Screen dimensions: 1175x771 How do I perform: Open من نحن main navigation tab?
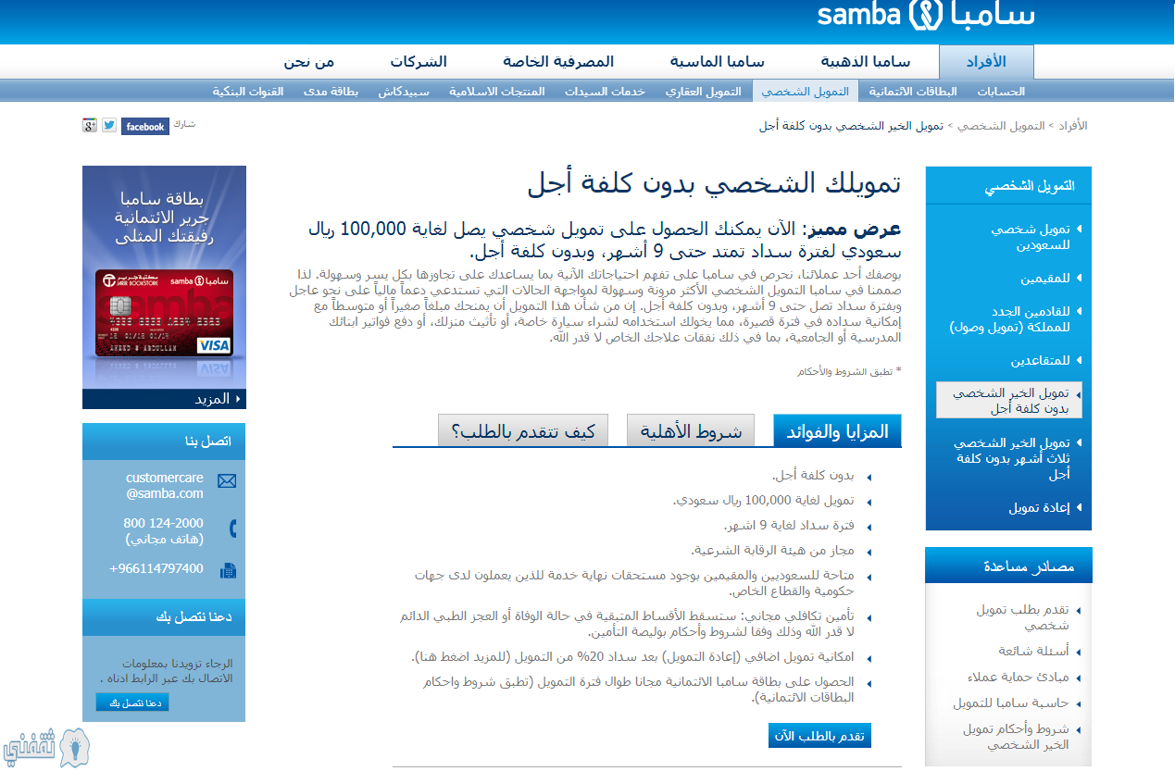(309, 62)
